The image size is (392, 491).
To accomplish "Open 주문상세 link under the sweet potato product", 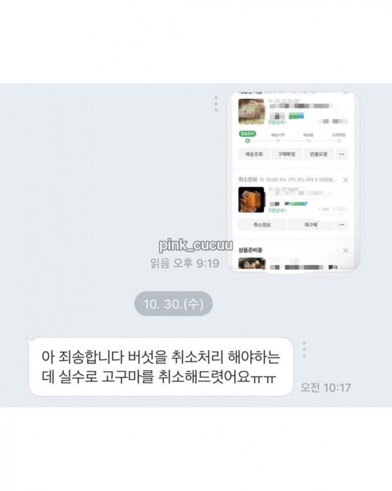I will (277, 210).
